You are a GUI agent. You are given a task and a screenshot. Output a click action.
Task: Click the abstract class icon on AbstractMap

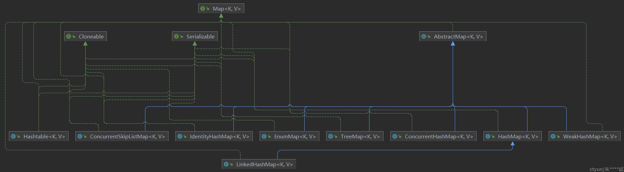pyautogui.click(x=424, y=36)
